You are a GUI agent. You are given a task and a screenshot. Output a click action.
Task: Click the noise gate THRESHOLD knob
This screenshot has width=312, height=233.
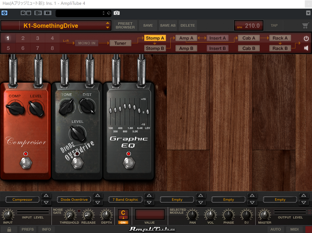70,215
